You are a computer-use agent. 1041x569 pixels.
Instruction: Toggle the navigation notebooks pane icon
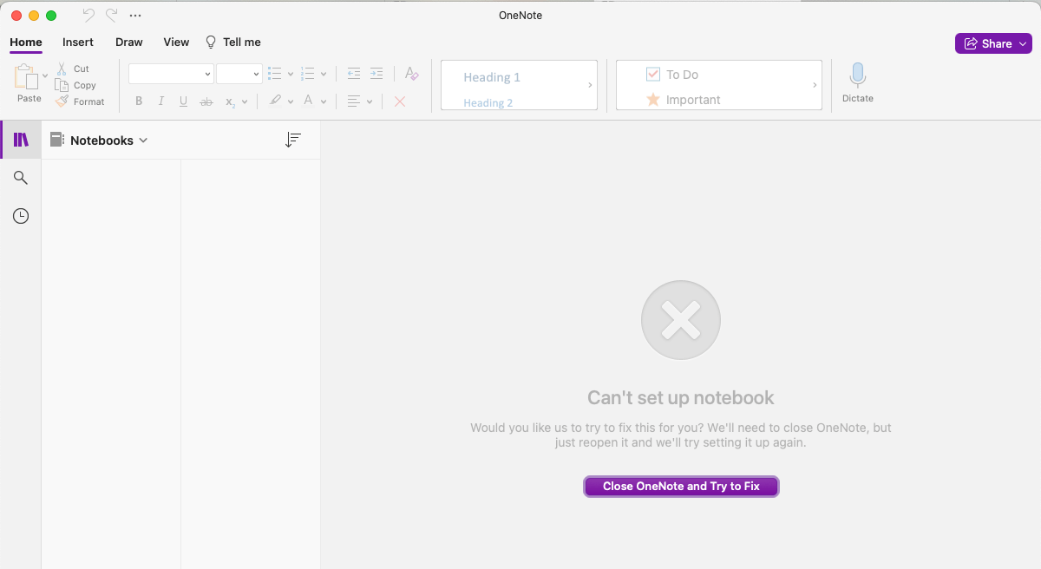tap(21, 140)
